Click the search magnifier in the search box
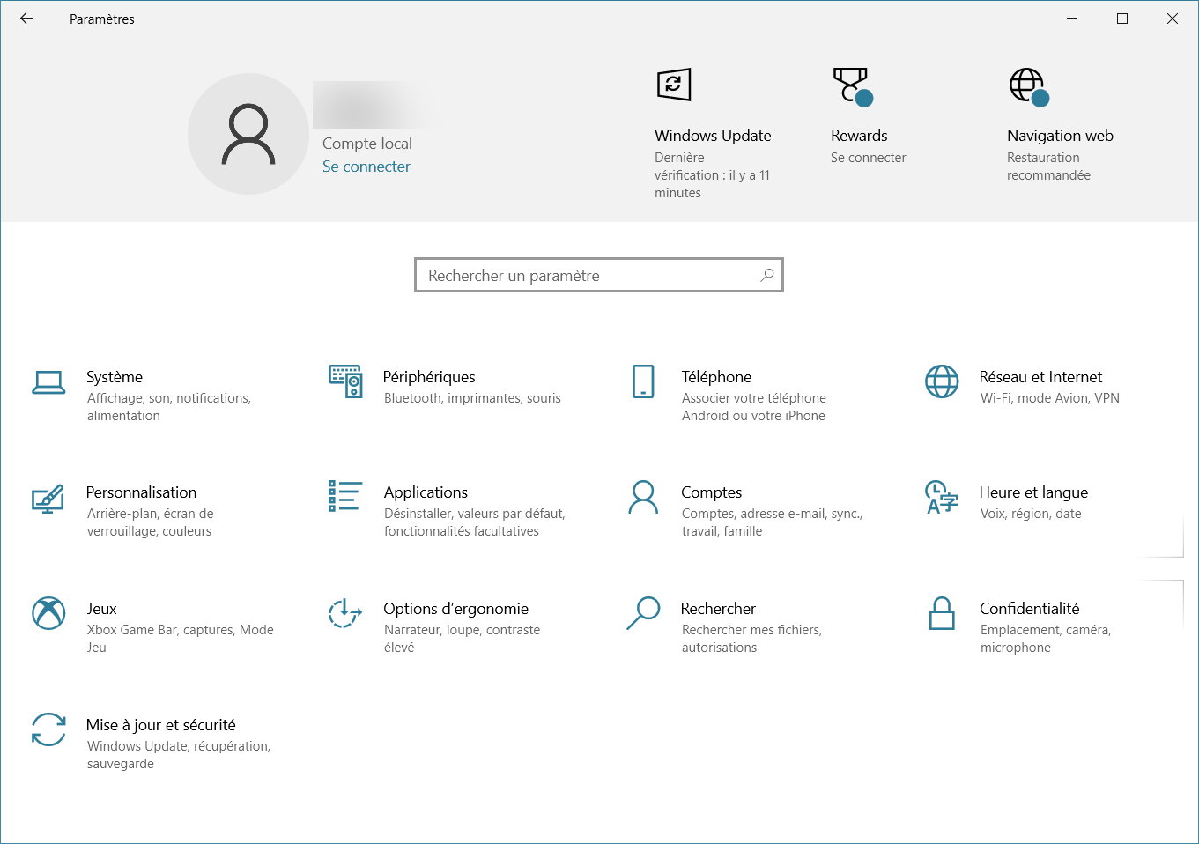This screenshot has height=844, width=1199. [767, 275]
